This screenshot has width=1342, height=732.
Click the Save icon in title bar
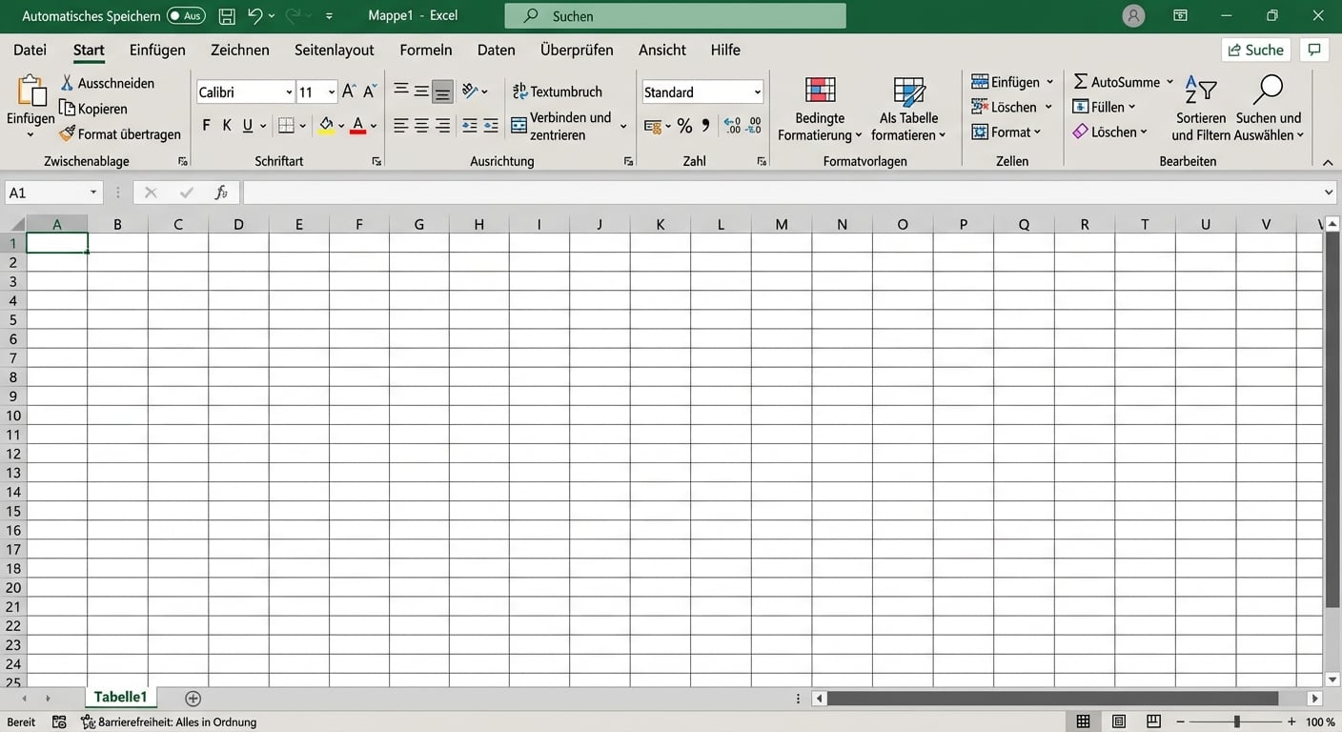pyautogui.click(x=227, y=16)
